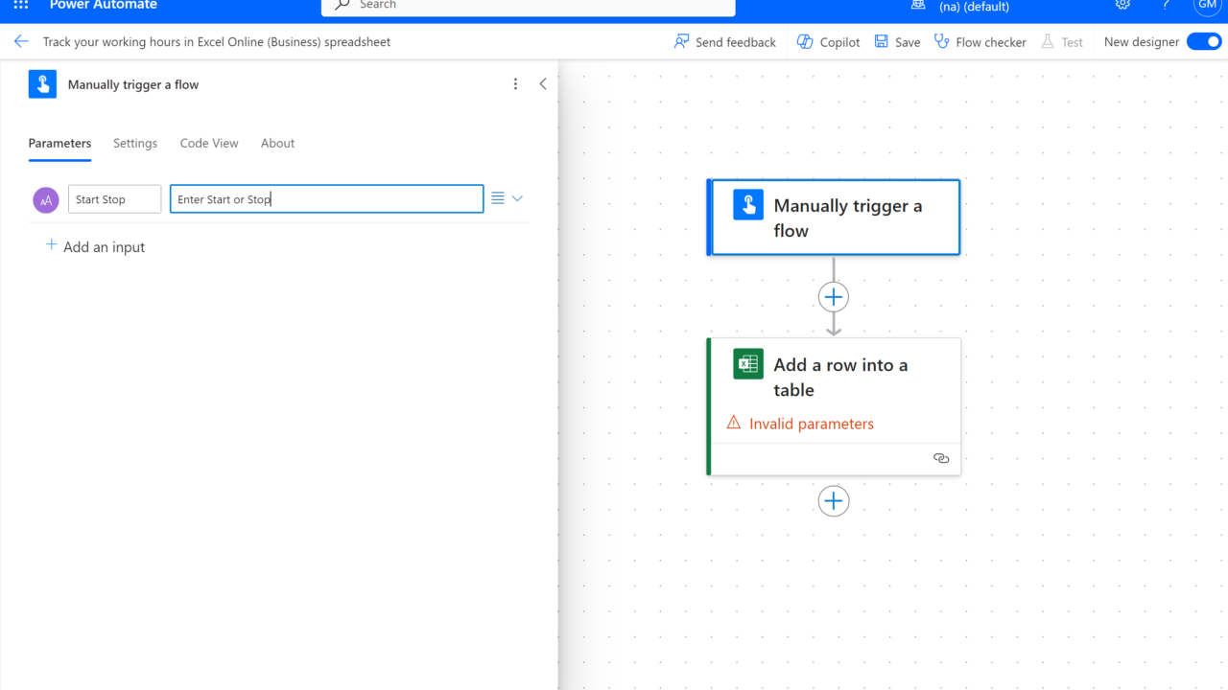Run the Flow checker
The image size is (1228, 690).
click(980, 42)
